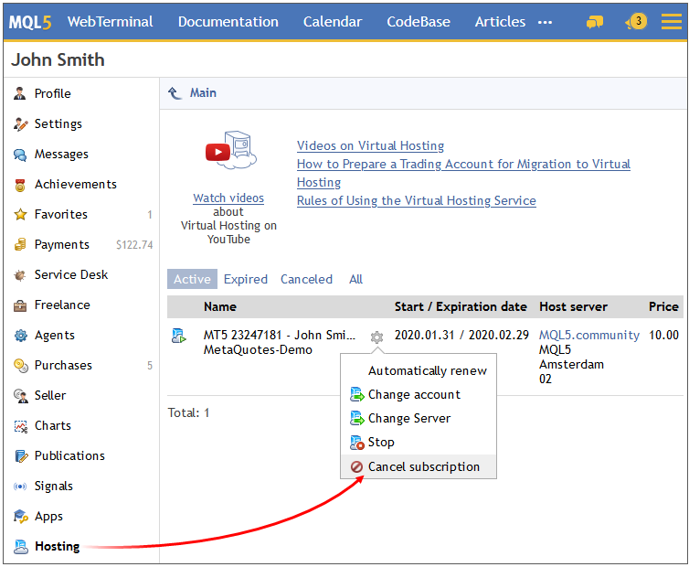Image resolution: width=689 pixels, height=567 pixels.
Task: Click the MT5 23247181 - John Smi... subscription name
Action: click(x=280, y=336)
